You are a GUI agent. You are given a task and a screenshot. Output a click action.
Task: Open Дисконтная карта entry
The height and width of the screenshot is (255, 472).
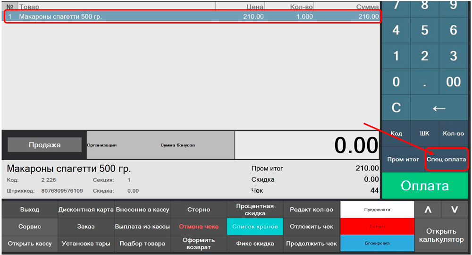[86, 210]
